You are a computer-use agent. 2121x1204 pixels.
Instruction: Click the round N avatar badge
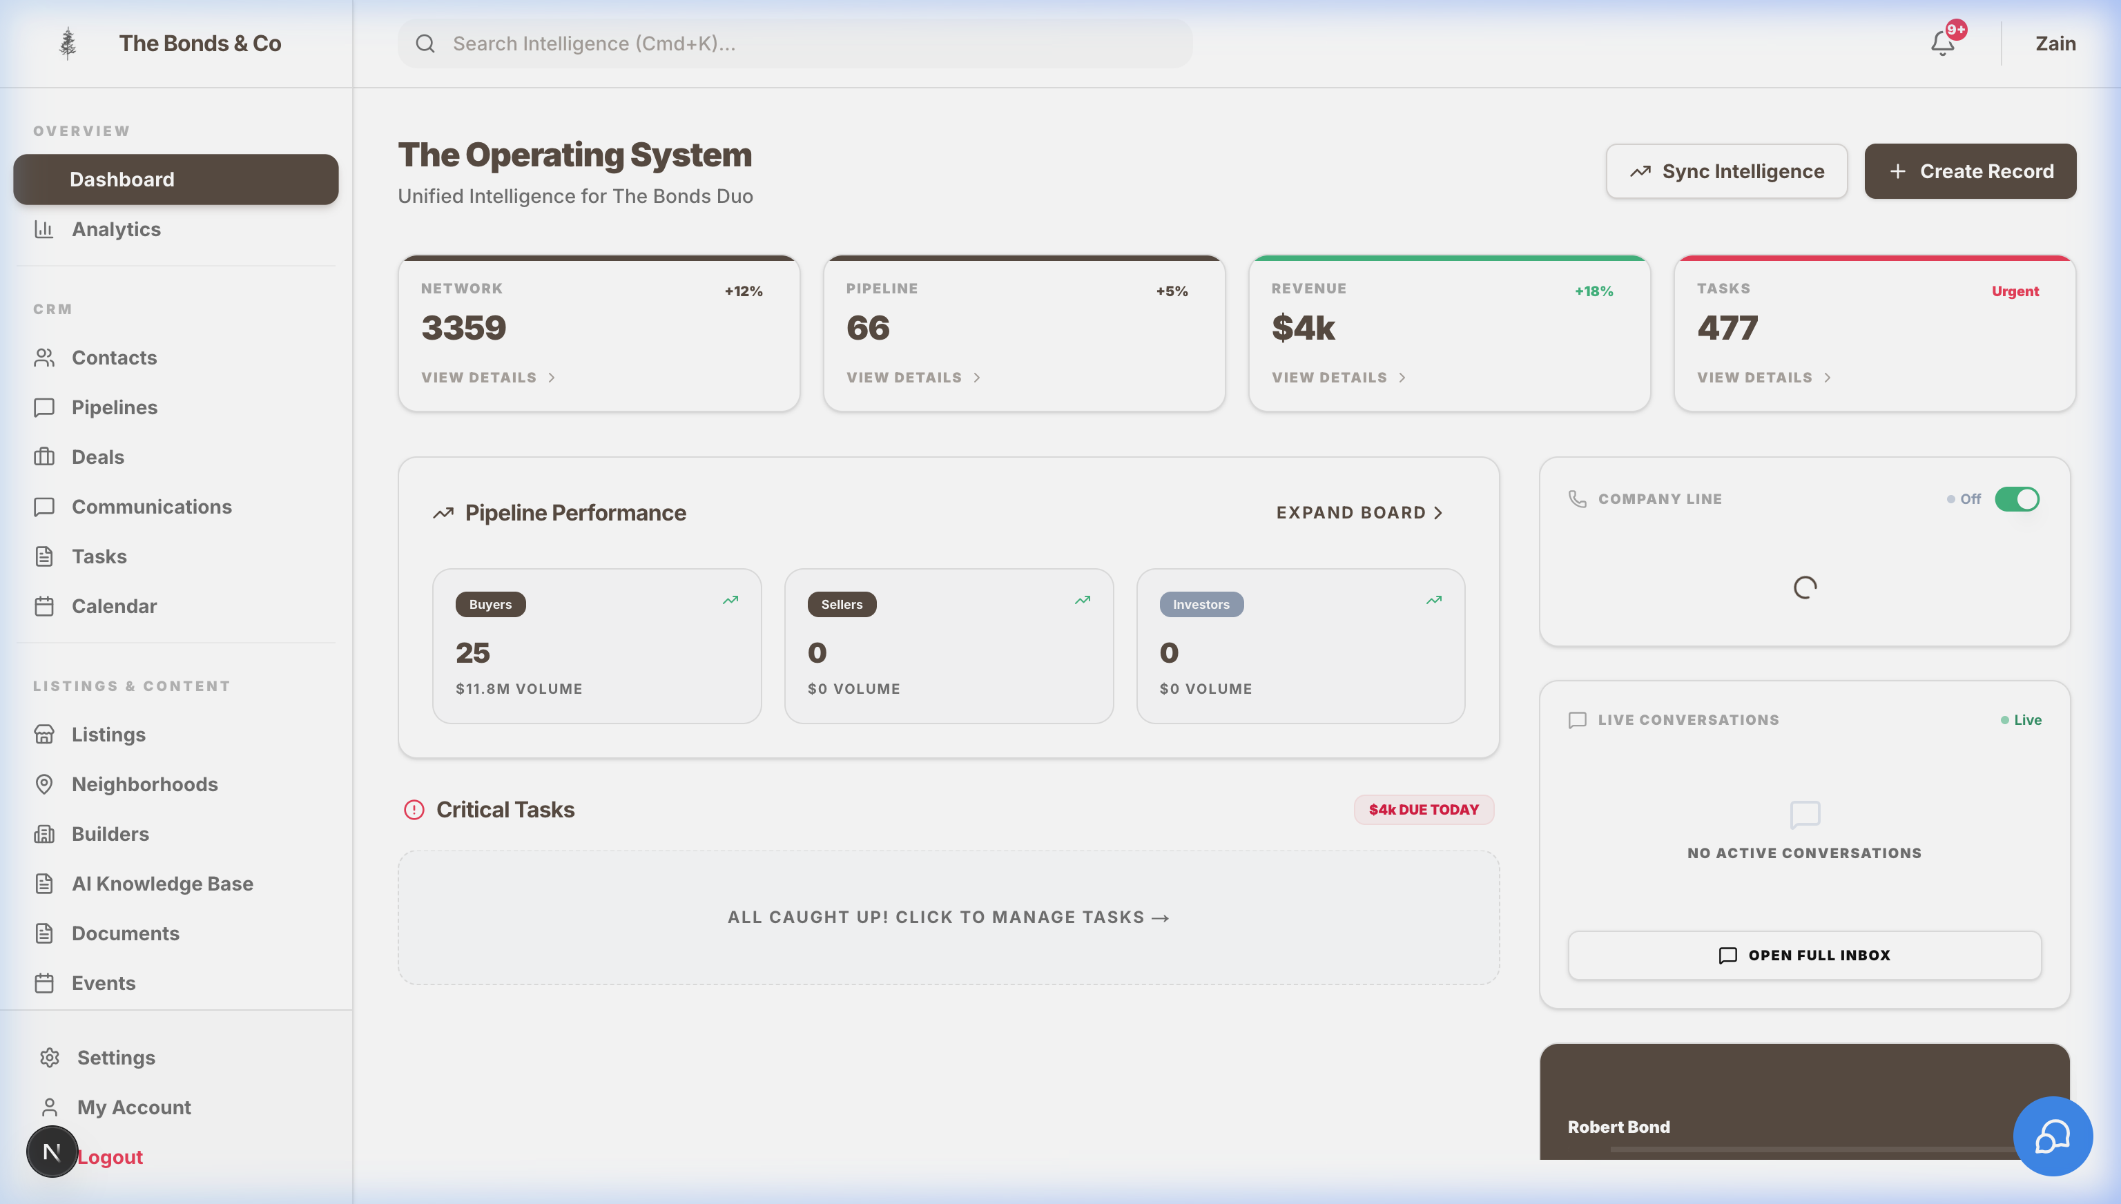51,1151
